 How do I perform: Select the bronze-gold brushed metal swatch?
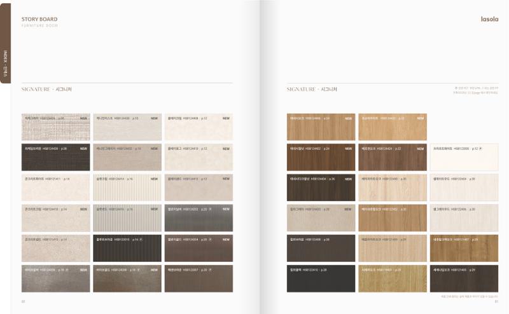pyautogui.click(x=127, y=278)
